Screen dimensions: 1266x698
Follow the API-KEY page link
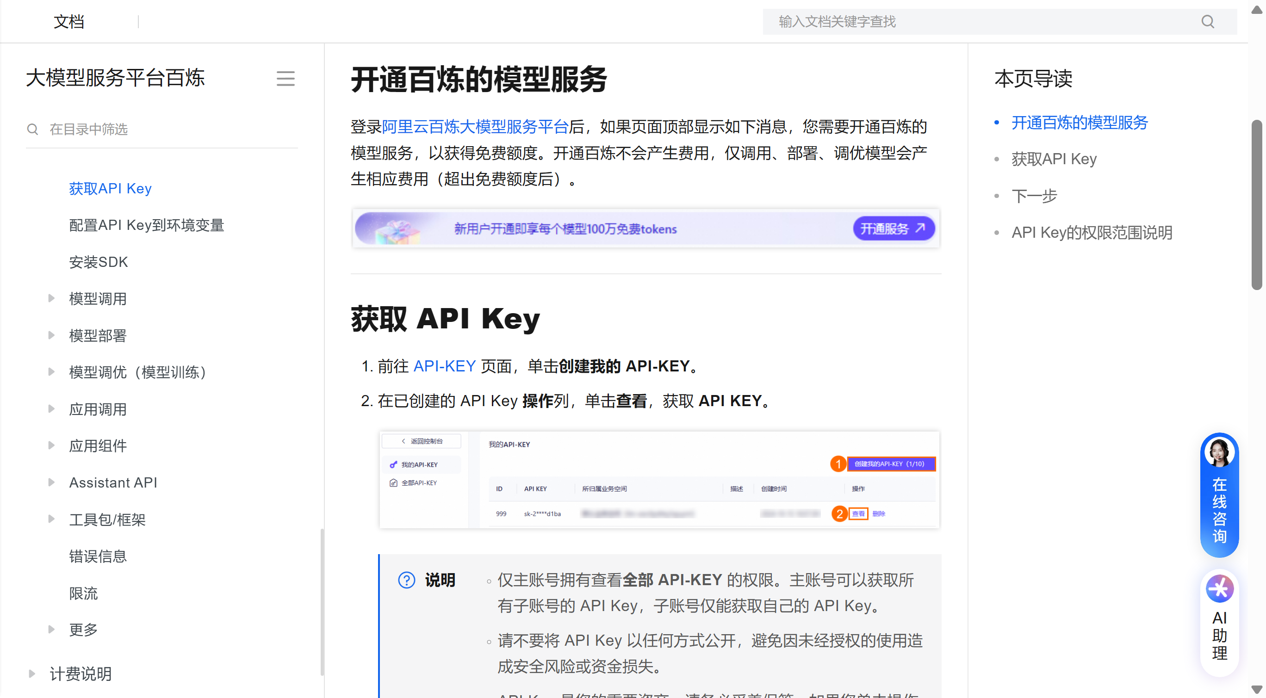tap(444, 366)
